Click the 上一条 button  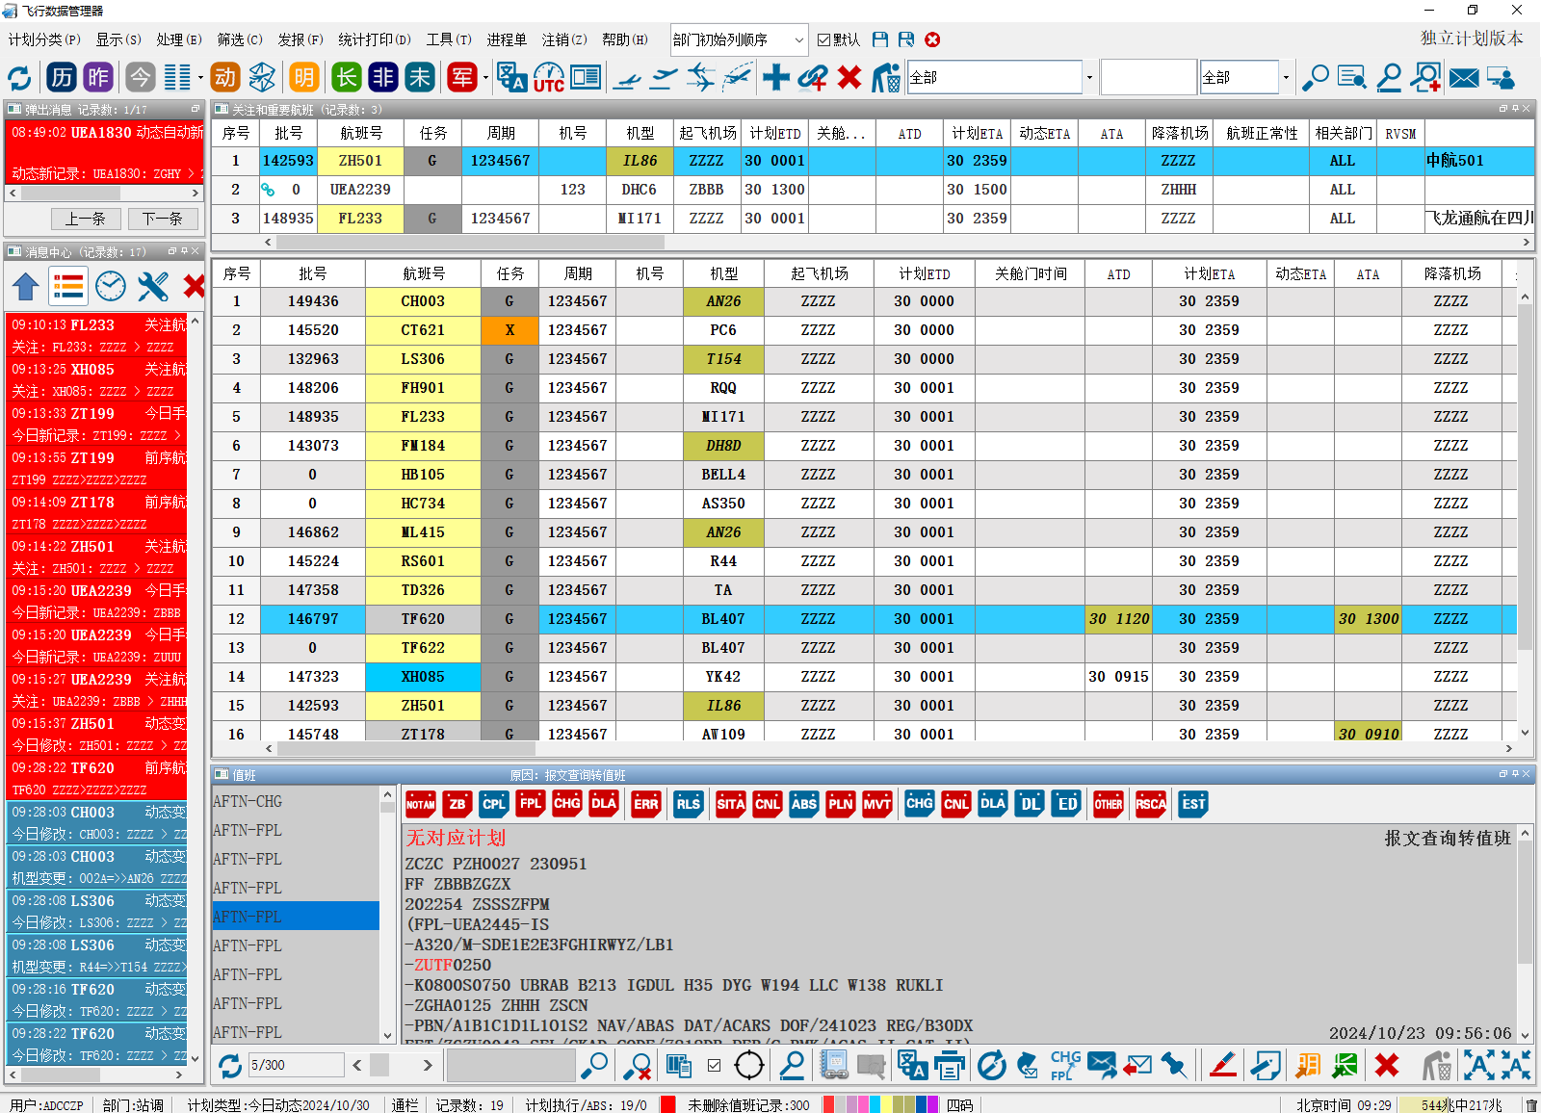coord(85,219)
